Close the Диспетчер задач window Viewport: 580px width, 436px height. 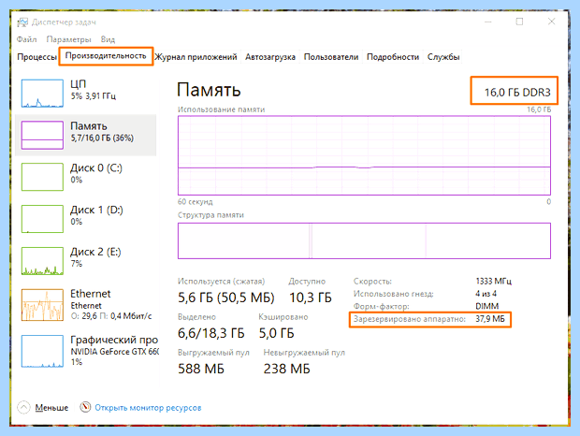pyautogui.click(x=551, y=22)
